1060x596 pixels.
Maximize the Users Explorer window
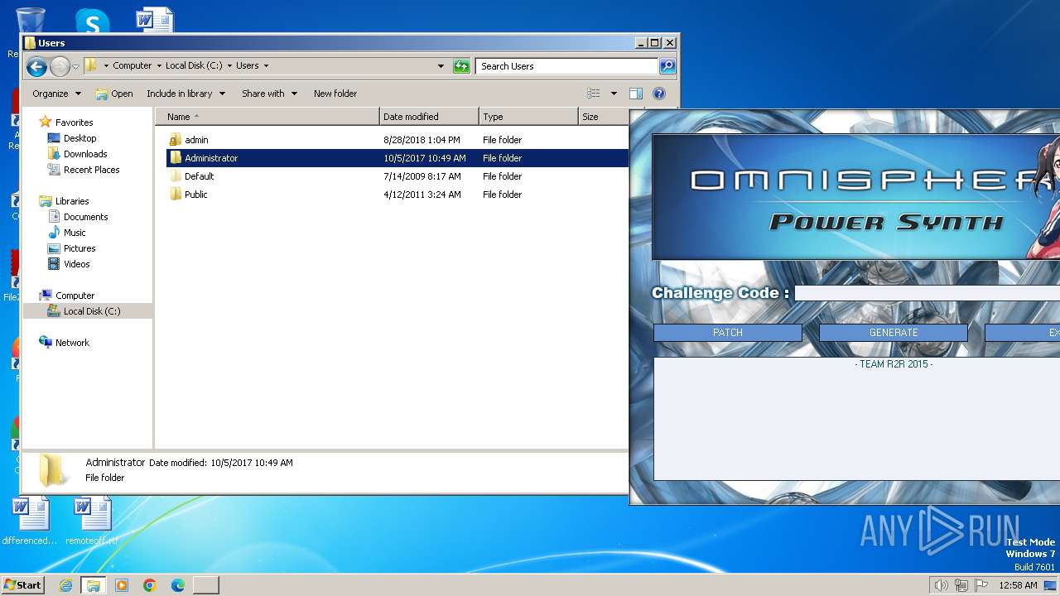tap(654, 43)
